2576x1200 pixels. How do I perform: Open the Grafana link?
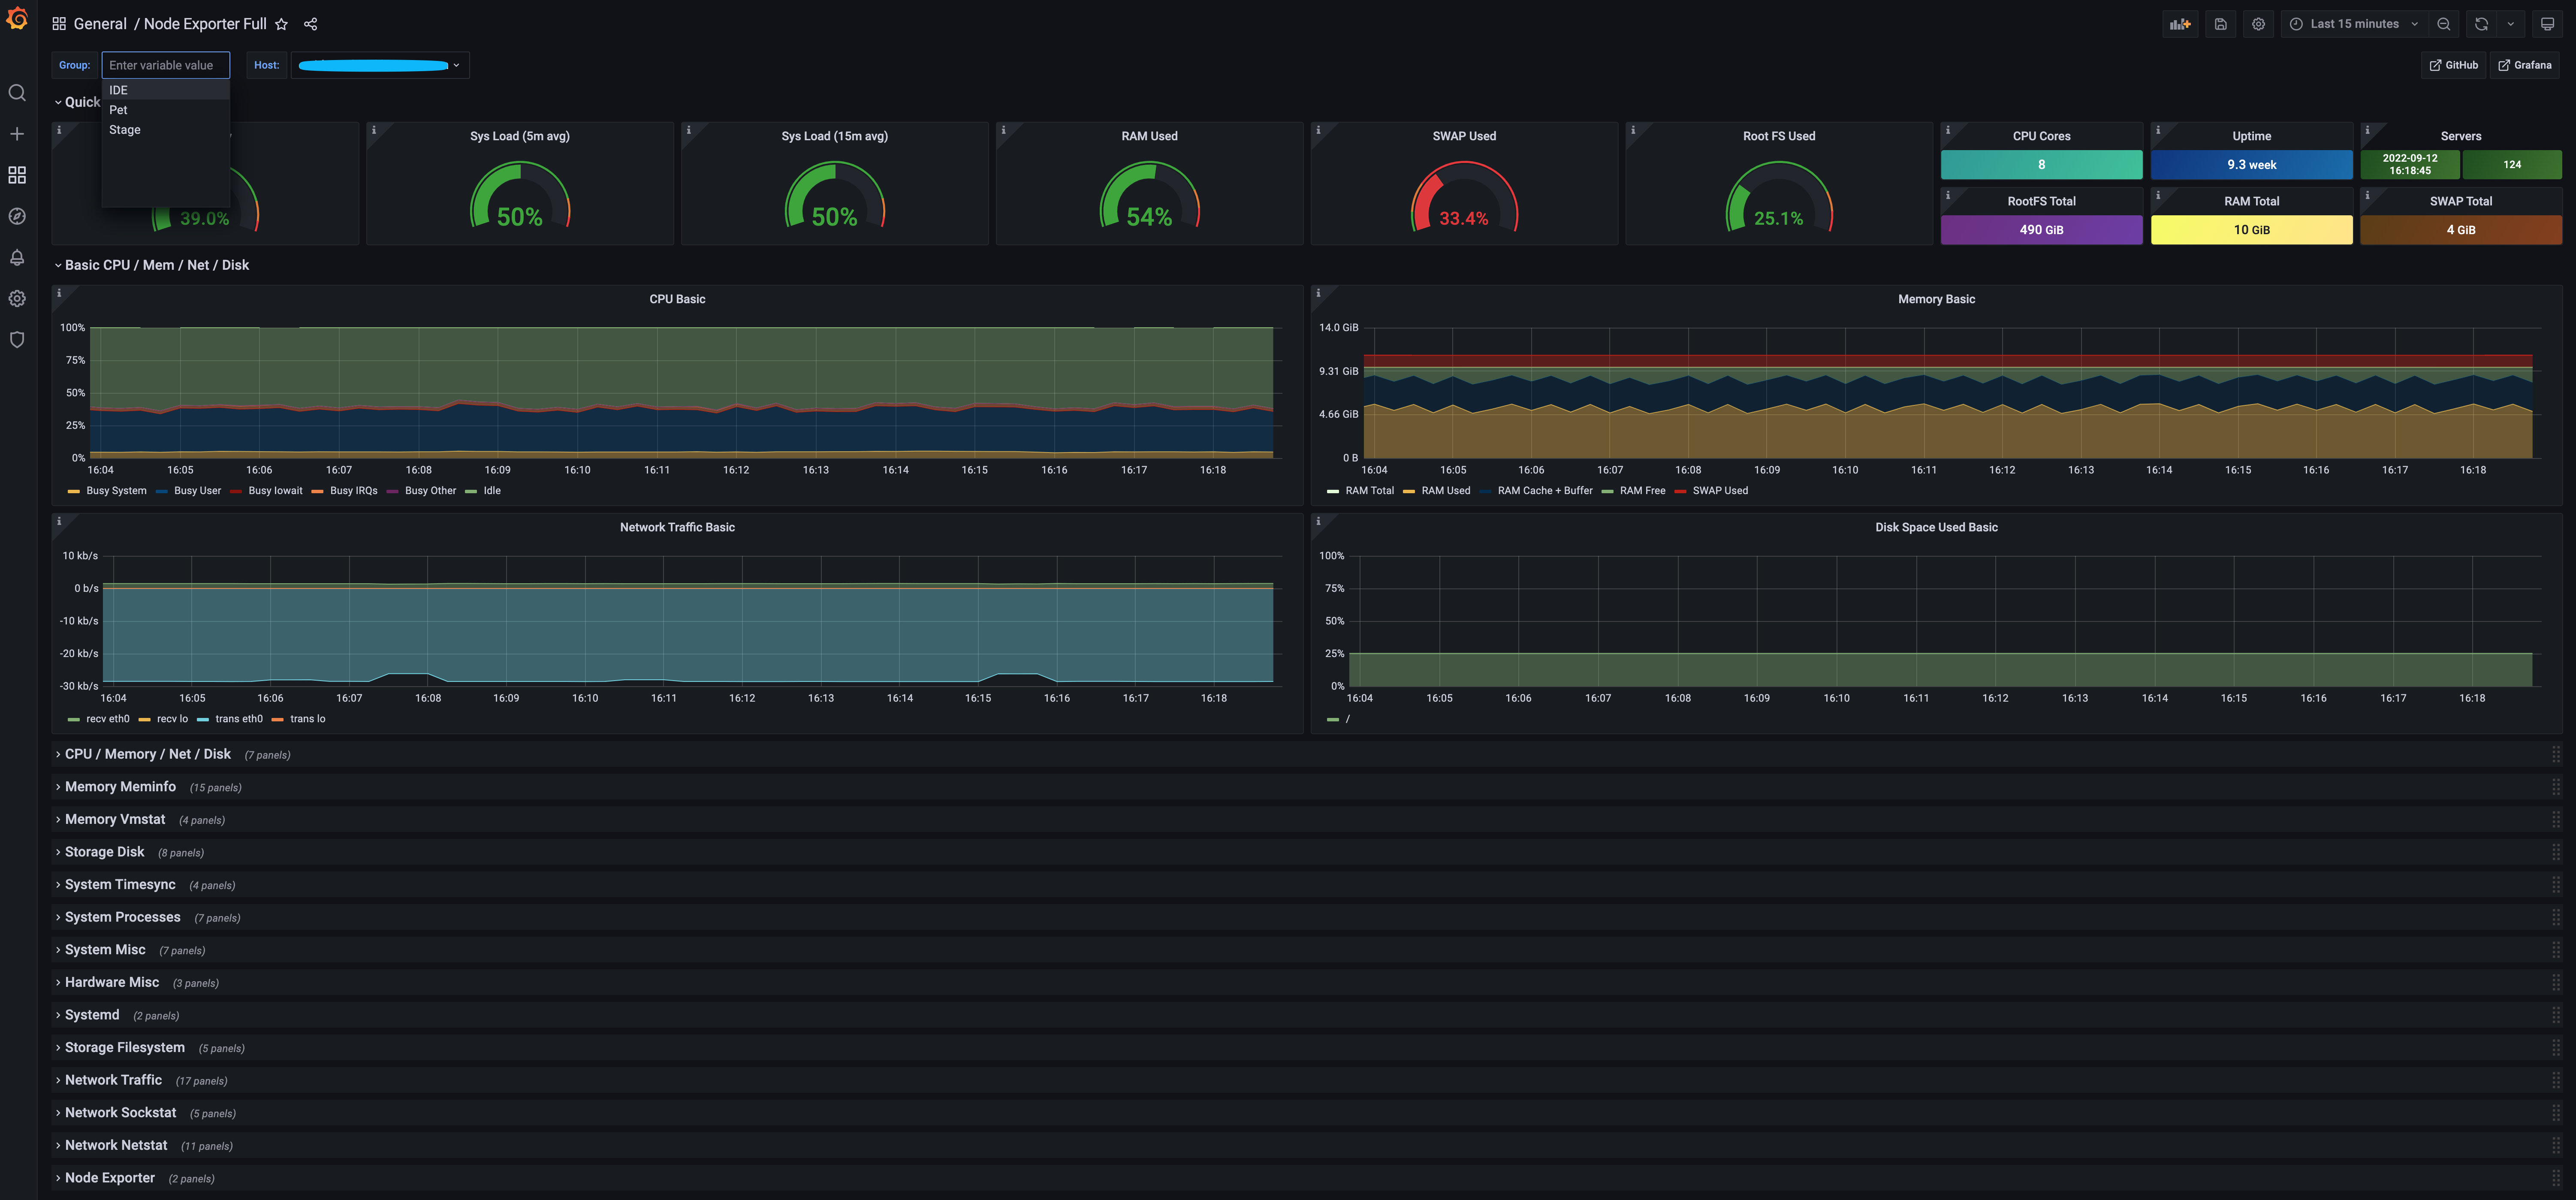click(x=2525, y=65)
